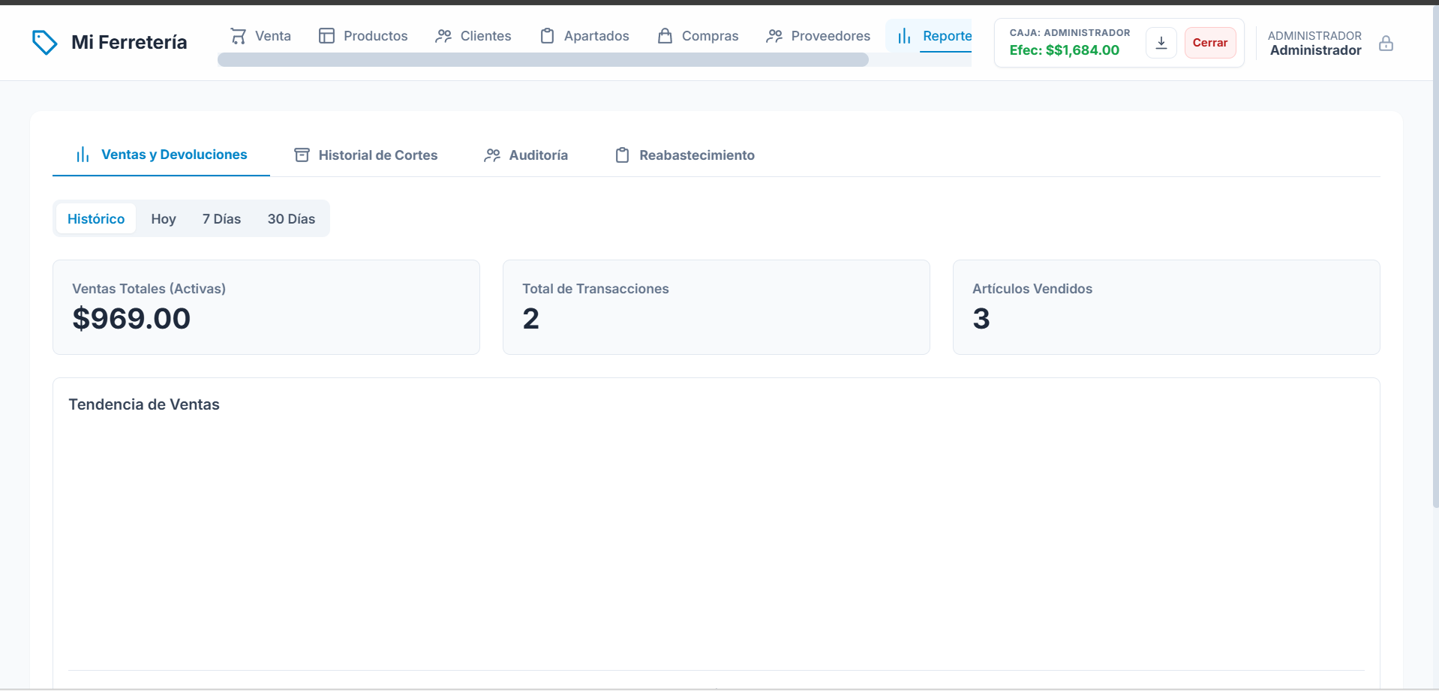Image resolution: width=1439 pixels, height=691 pixels.
Task: Click the people icon beside Proveedores
Action: [774, 36]
